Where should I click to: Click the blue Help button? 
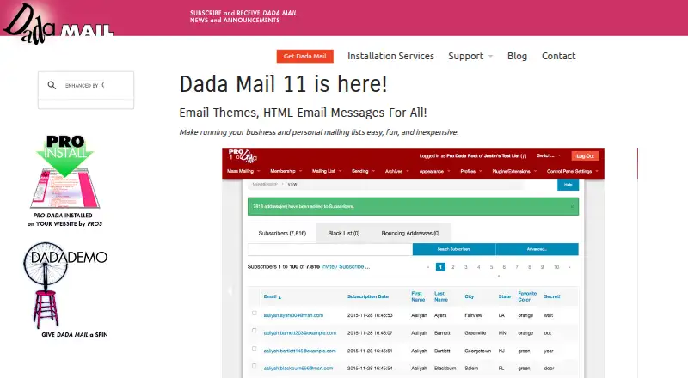pos(568,185)
